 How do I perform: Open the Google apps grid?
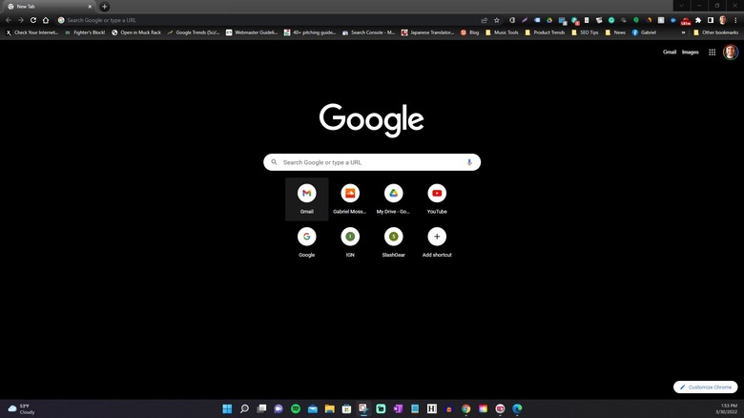pos(712,52)
